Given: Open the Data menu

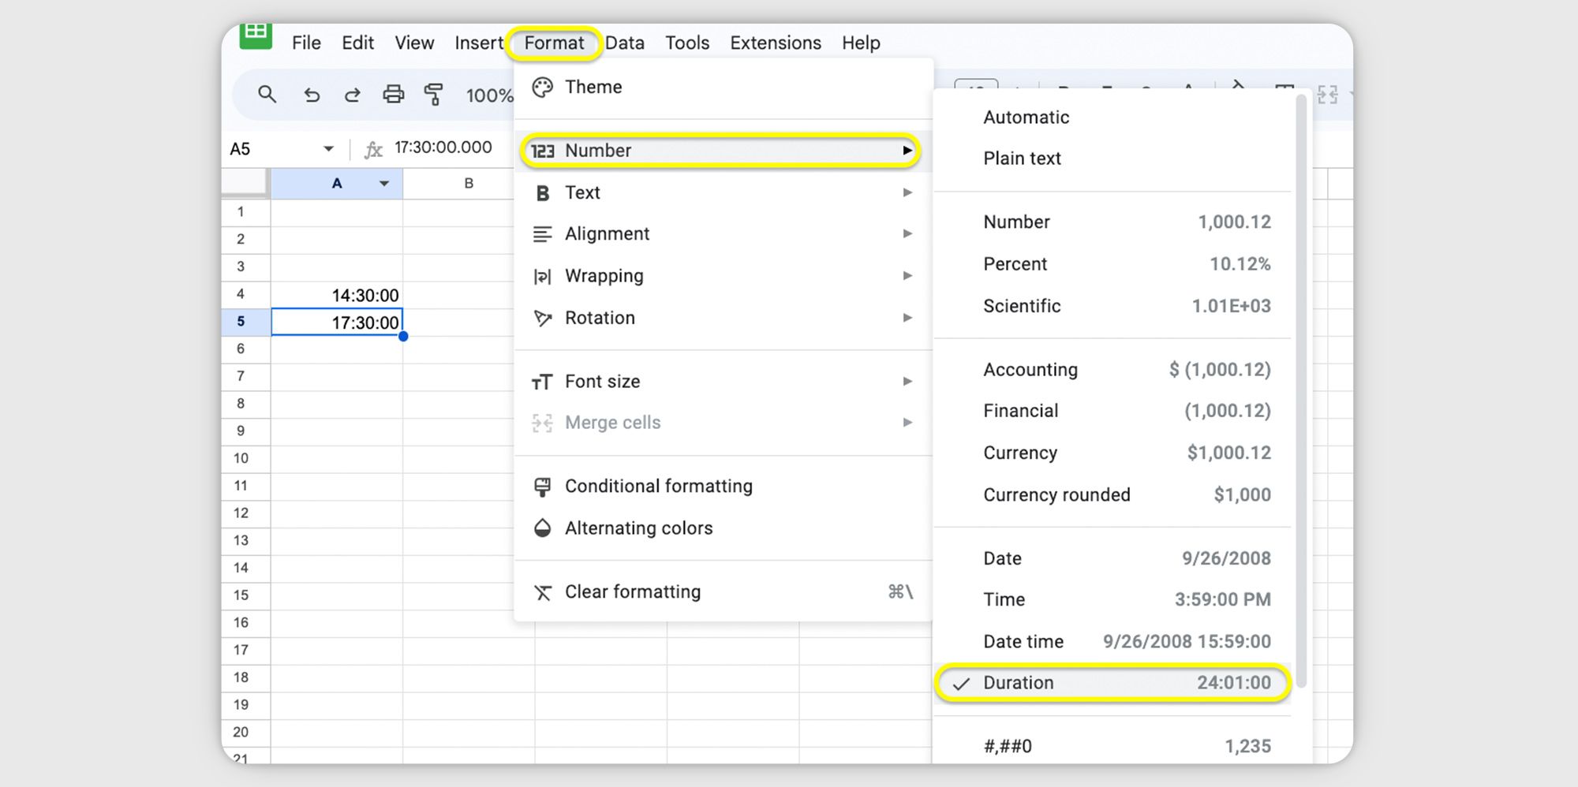Looking at the screenshot, I should point(625,43).
